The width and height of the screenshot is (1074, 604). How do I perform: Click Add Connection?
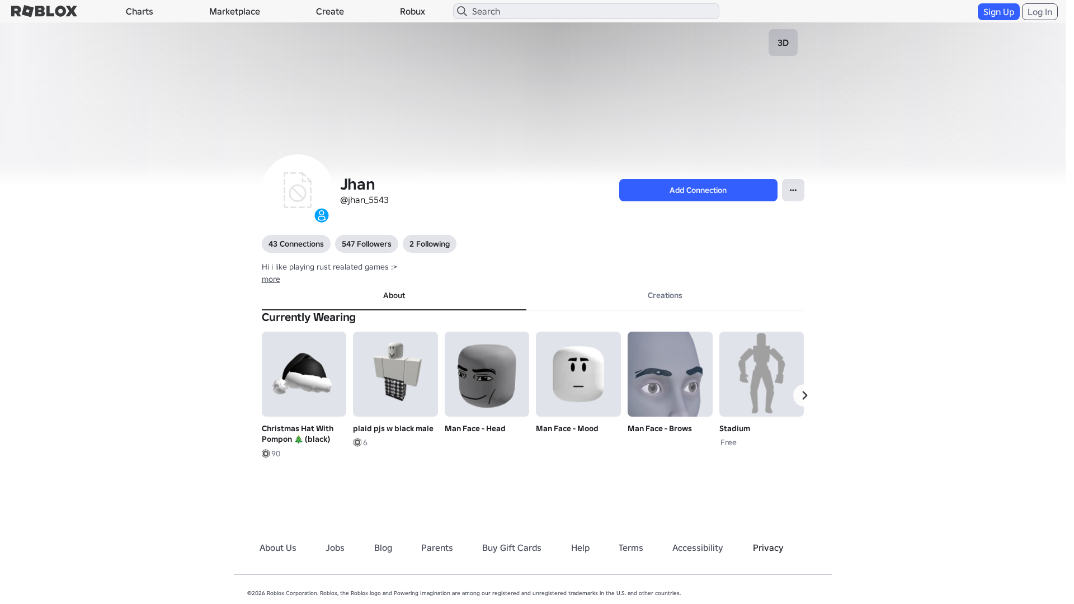(x=698, y=190)
